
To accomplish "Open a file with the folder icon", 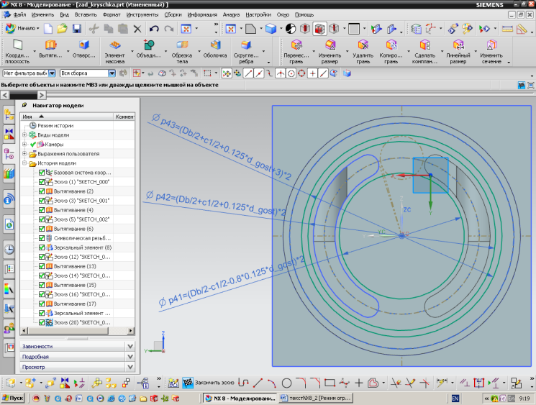I will point(62,29).
